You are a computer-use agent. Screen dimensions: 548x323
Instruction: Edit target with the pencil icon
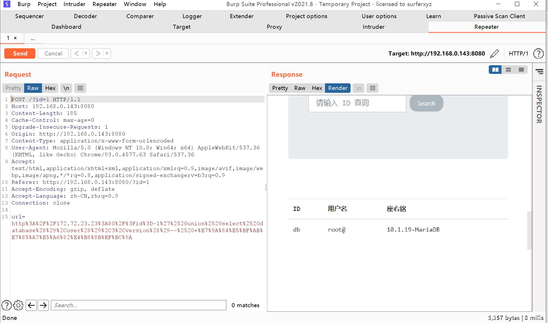click(x=495, y=53)
